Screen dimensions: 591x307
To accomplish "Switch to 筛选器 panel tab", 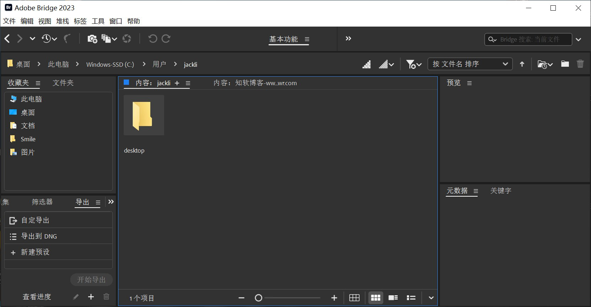I will pyautogui.click(x=42, y=202).
